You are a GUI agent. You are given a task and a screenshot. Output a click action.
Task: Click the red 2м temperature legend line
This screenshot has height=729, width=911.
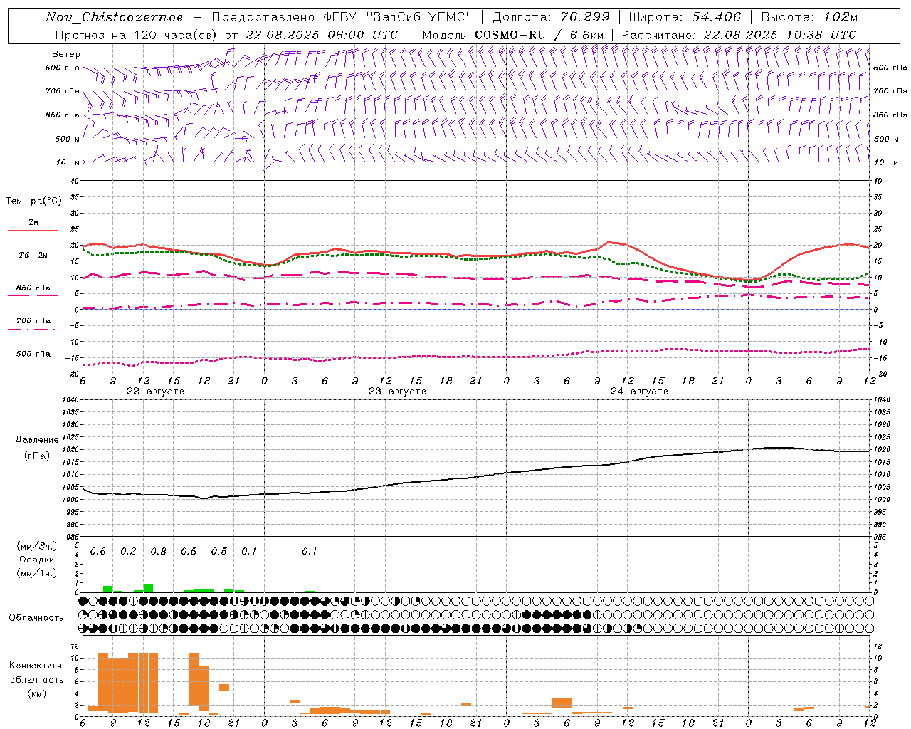pyautogui.click(x=33, y=230)
